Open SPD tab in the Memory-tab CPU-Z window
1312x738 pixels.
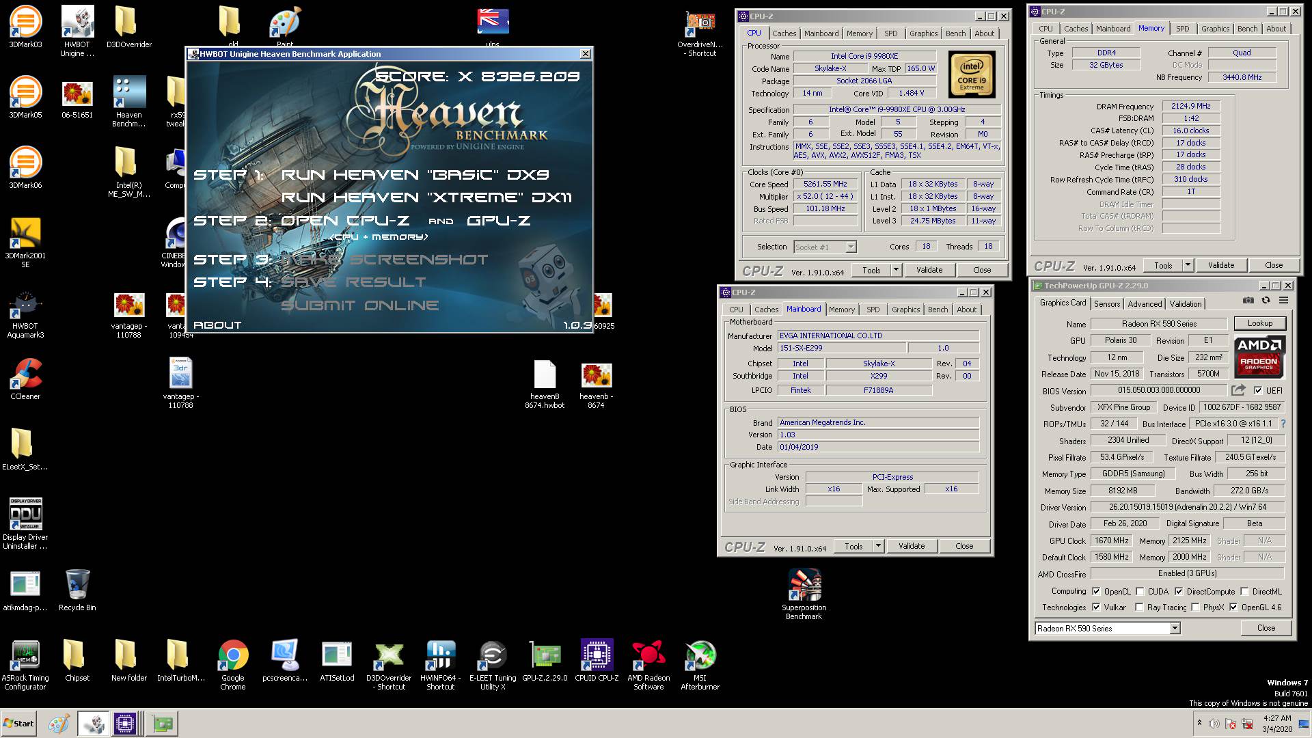point(1182,29)
